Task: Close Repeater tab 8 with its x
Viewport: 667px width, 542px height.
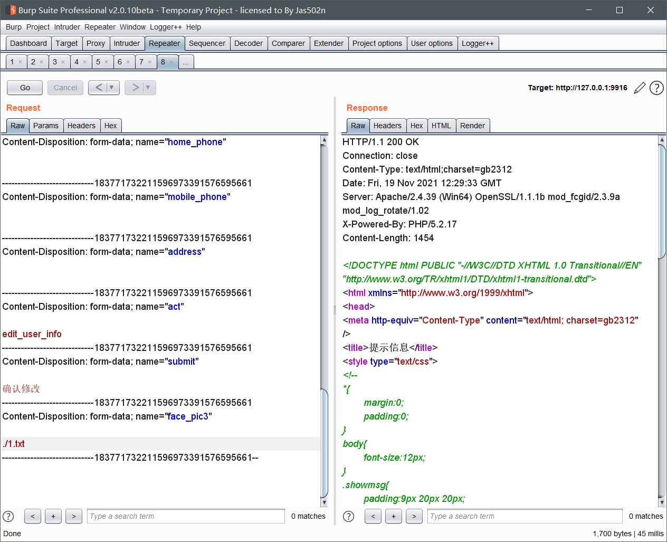Action: pos(171,62)
